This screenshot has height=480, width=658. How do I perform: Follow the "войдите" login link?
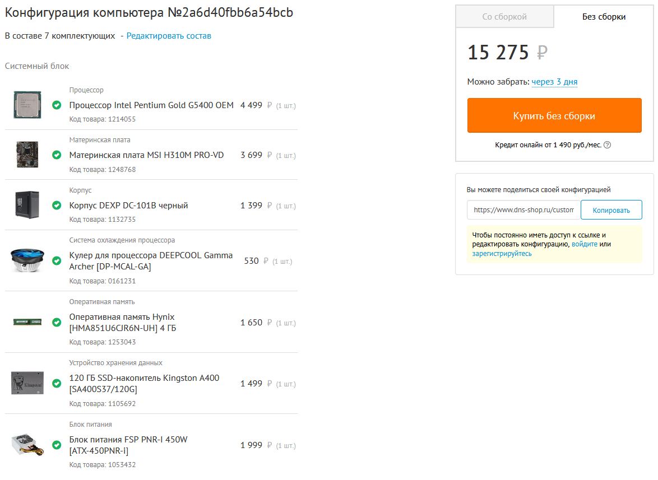584,244
